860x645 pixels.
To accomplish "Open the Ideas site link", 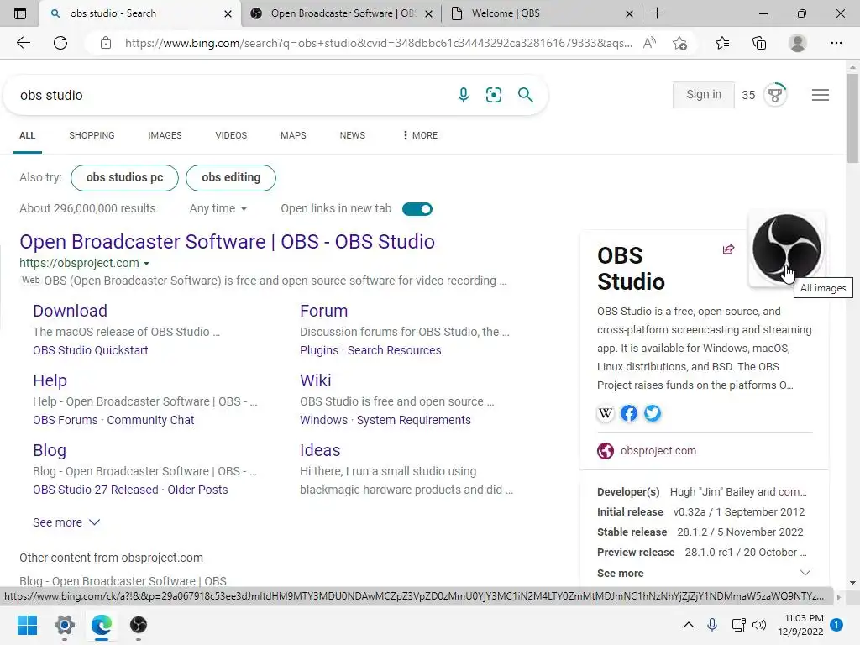I will coord(320,450).
